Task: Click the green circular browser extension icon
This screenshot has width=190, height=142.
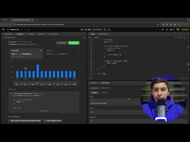Action: click(x=171, y=24)
